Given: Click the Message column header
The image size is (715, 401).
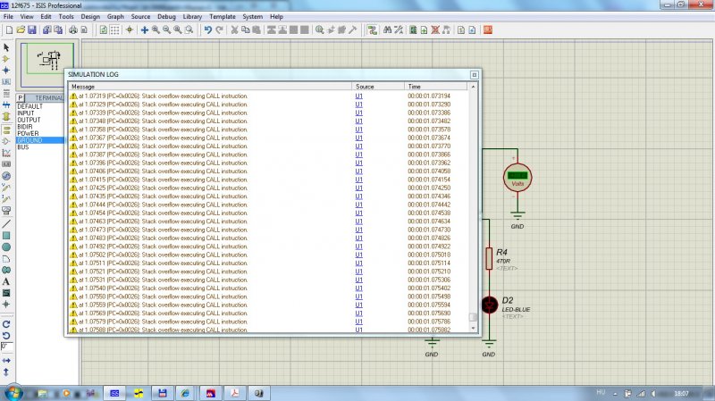Looking at the screenshot, I should (x=83, y=87).
